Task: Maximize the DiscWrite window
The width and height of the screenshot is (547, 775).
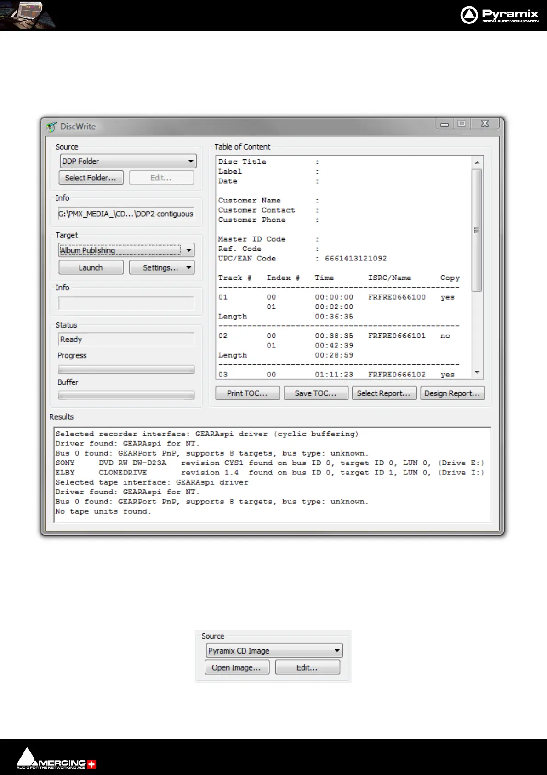Action: [x=462, y=123]
